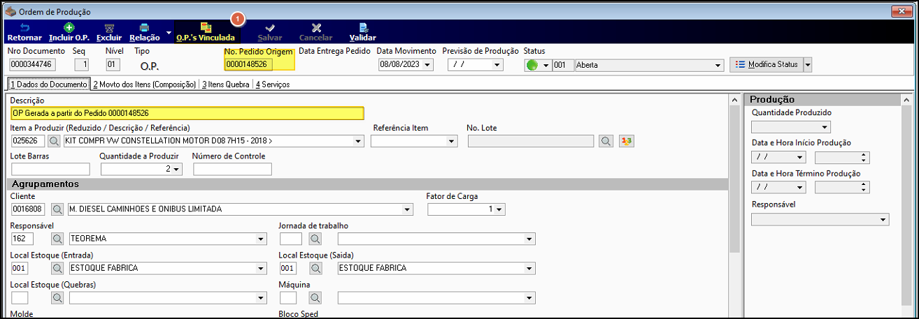Open the Referência Item dropdown

451,141
